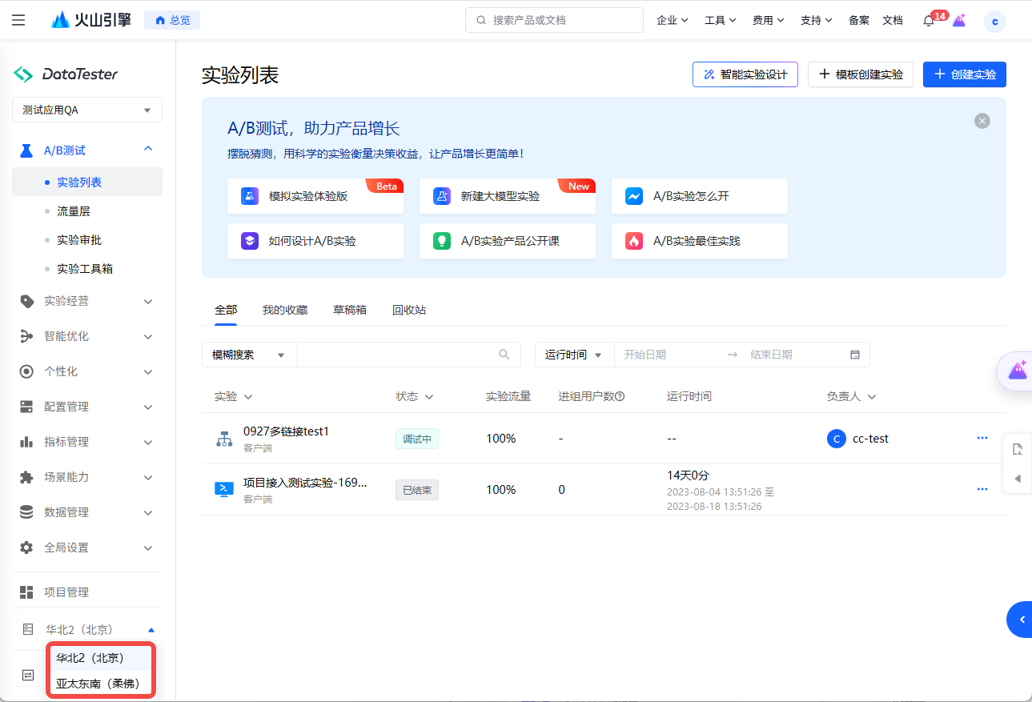The height and width of the screenshot is (702, 1032).
Task: Click the search magnifier in experiment filter
Action: point(504,355)
